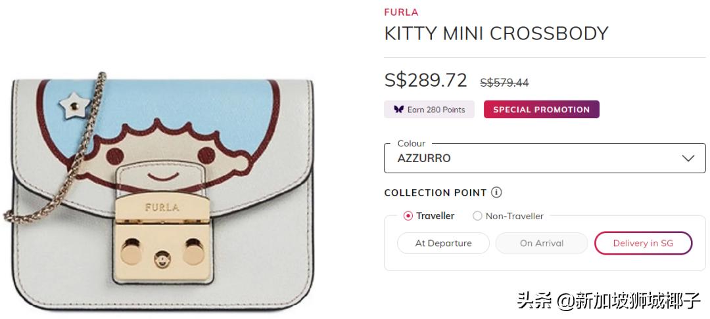
Task: Pick the At Departure collection option
Action: click(443, 243)
